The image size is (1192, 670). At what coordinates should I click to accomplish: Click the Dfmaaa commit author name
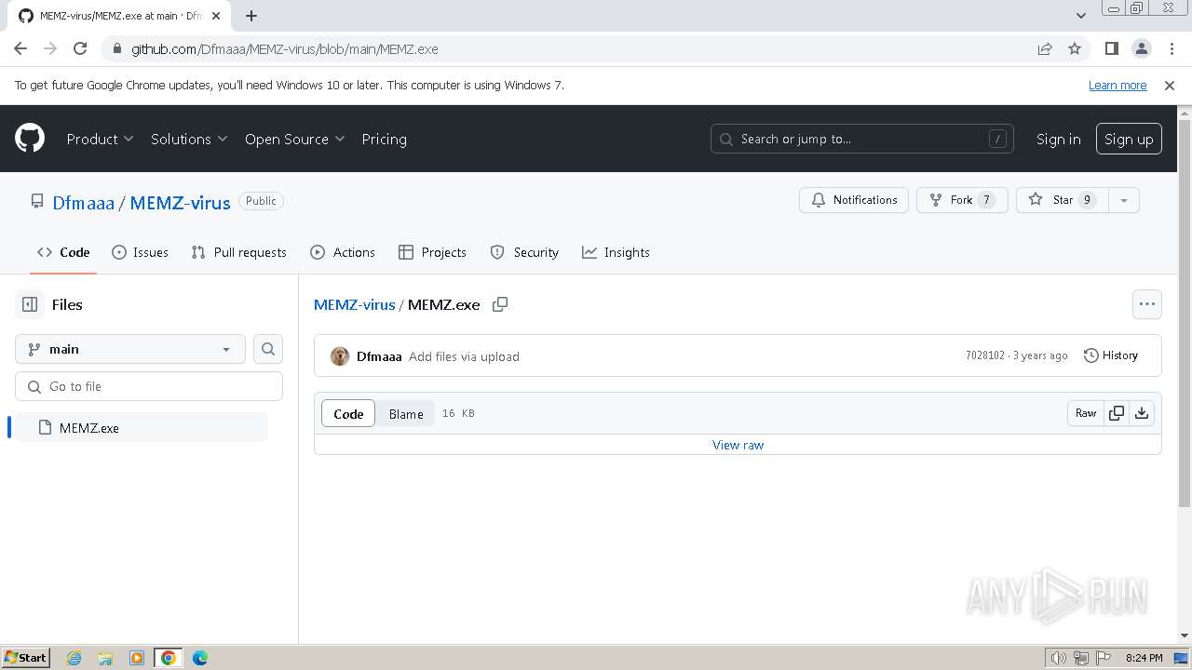[379, 356]
